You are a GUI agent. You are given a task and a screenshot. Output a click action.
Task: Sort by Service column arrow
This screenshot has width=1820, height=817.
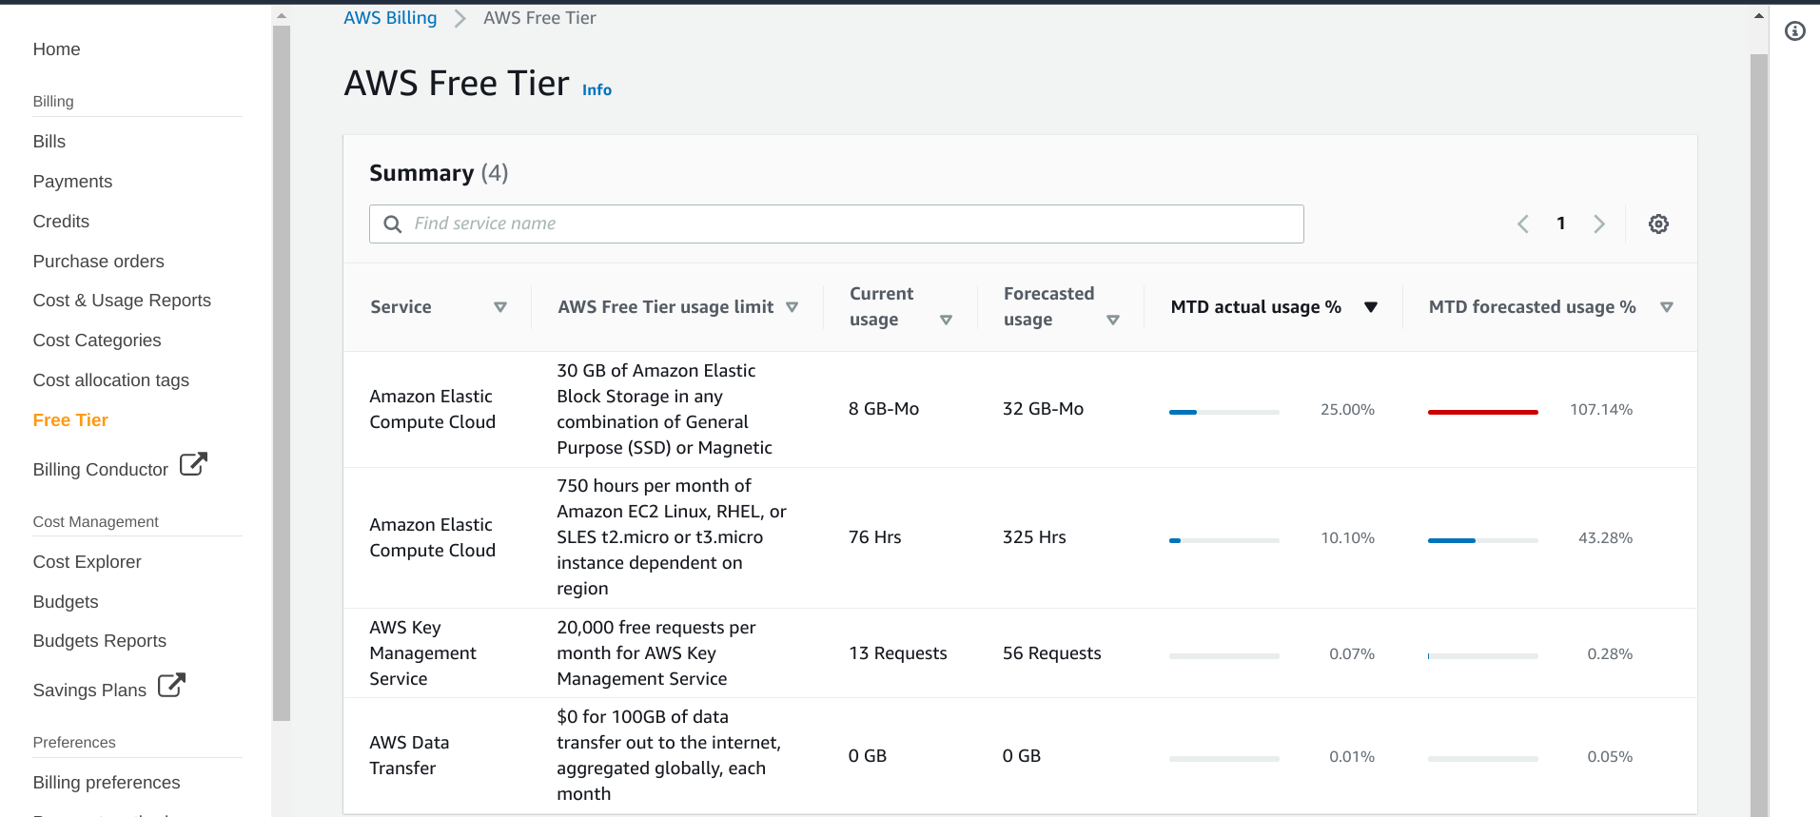point(500,307)
